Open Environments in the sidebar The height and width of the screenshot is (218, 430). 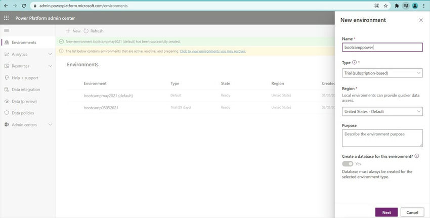point(28,42)
